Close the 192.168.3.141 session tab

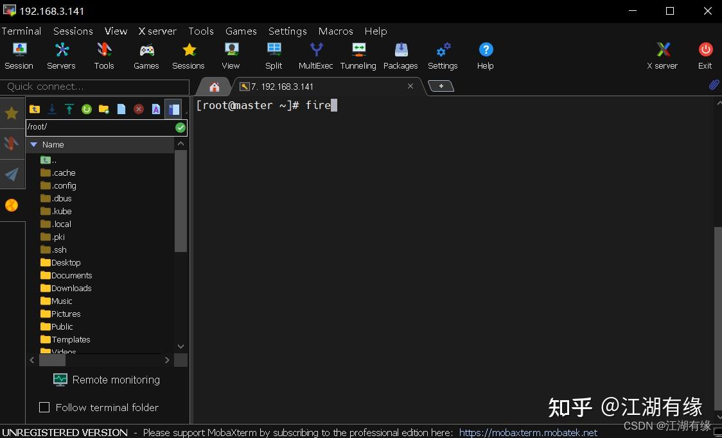(x=410, y=86)
